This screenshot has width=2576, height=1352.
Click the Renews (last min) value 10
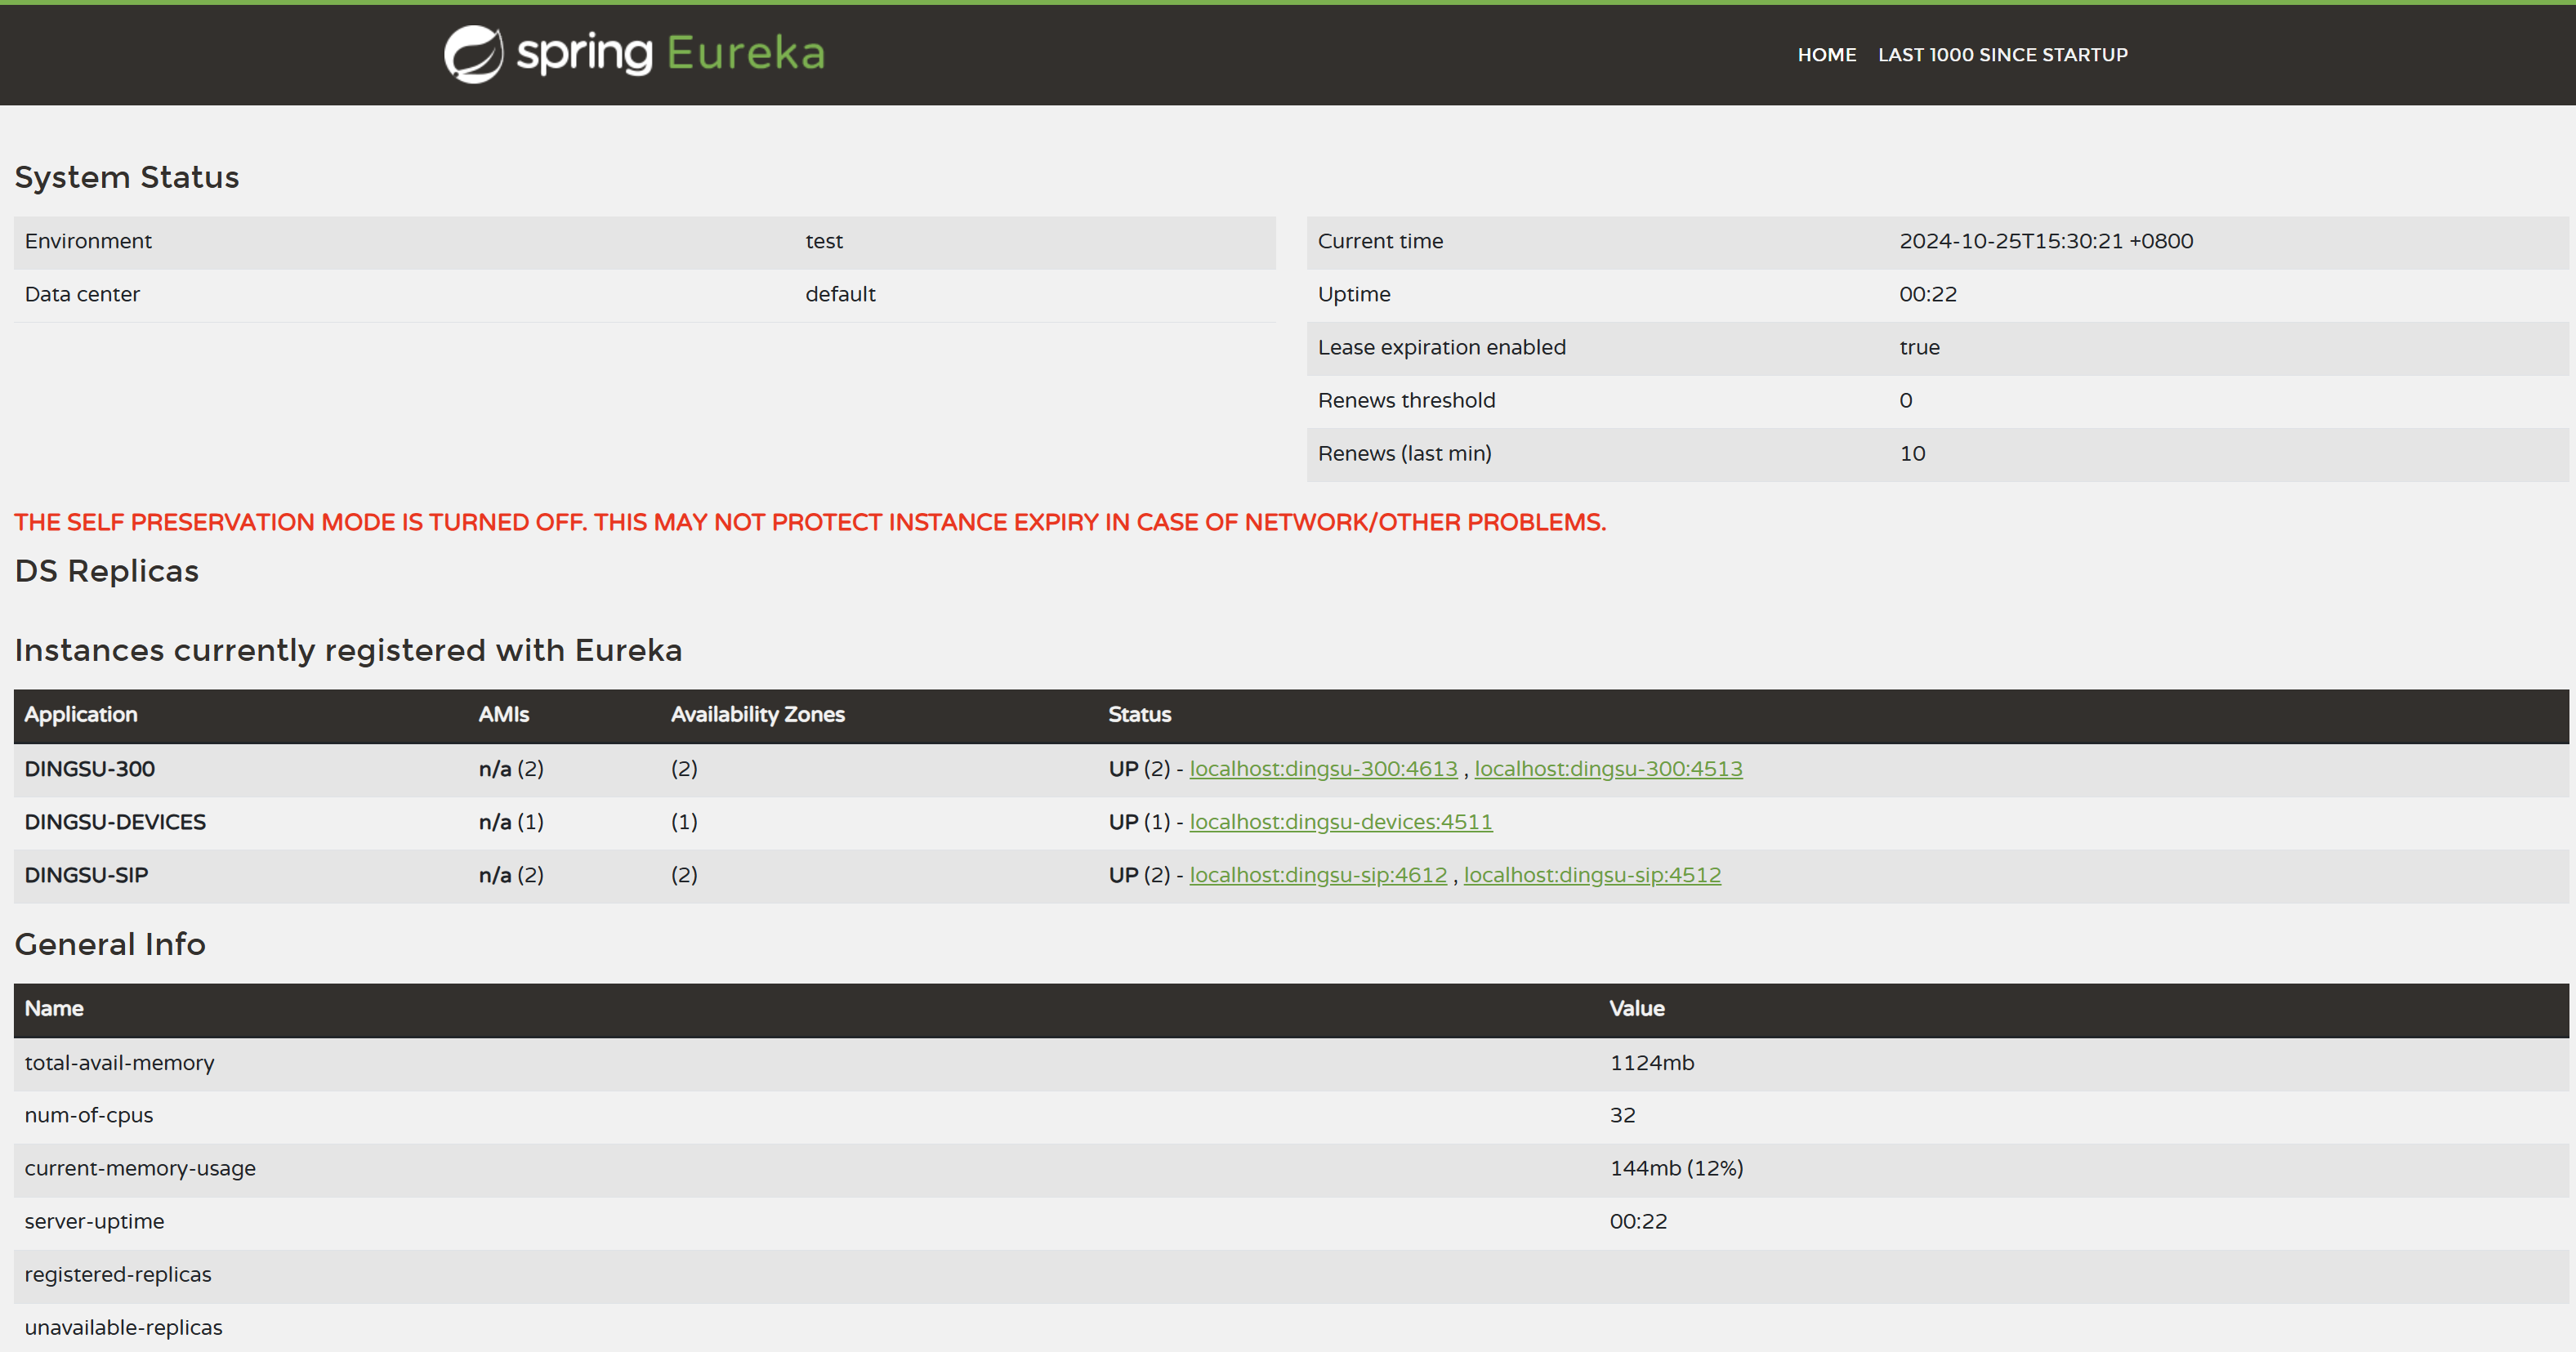click(1912, 453)
